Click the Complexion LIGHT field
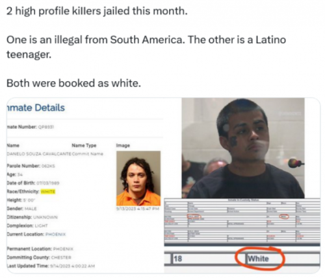The image size is (325, 278). point(27,226)
